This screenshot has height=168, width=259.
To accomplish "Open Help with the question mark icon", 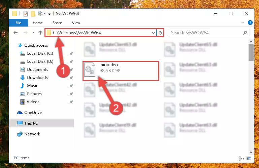I will [250, 23].
